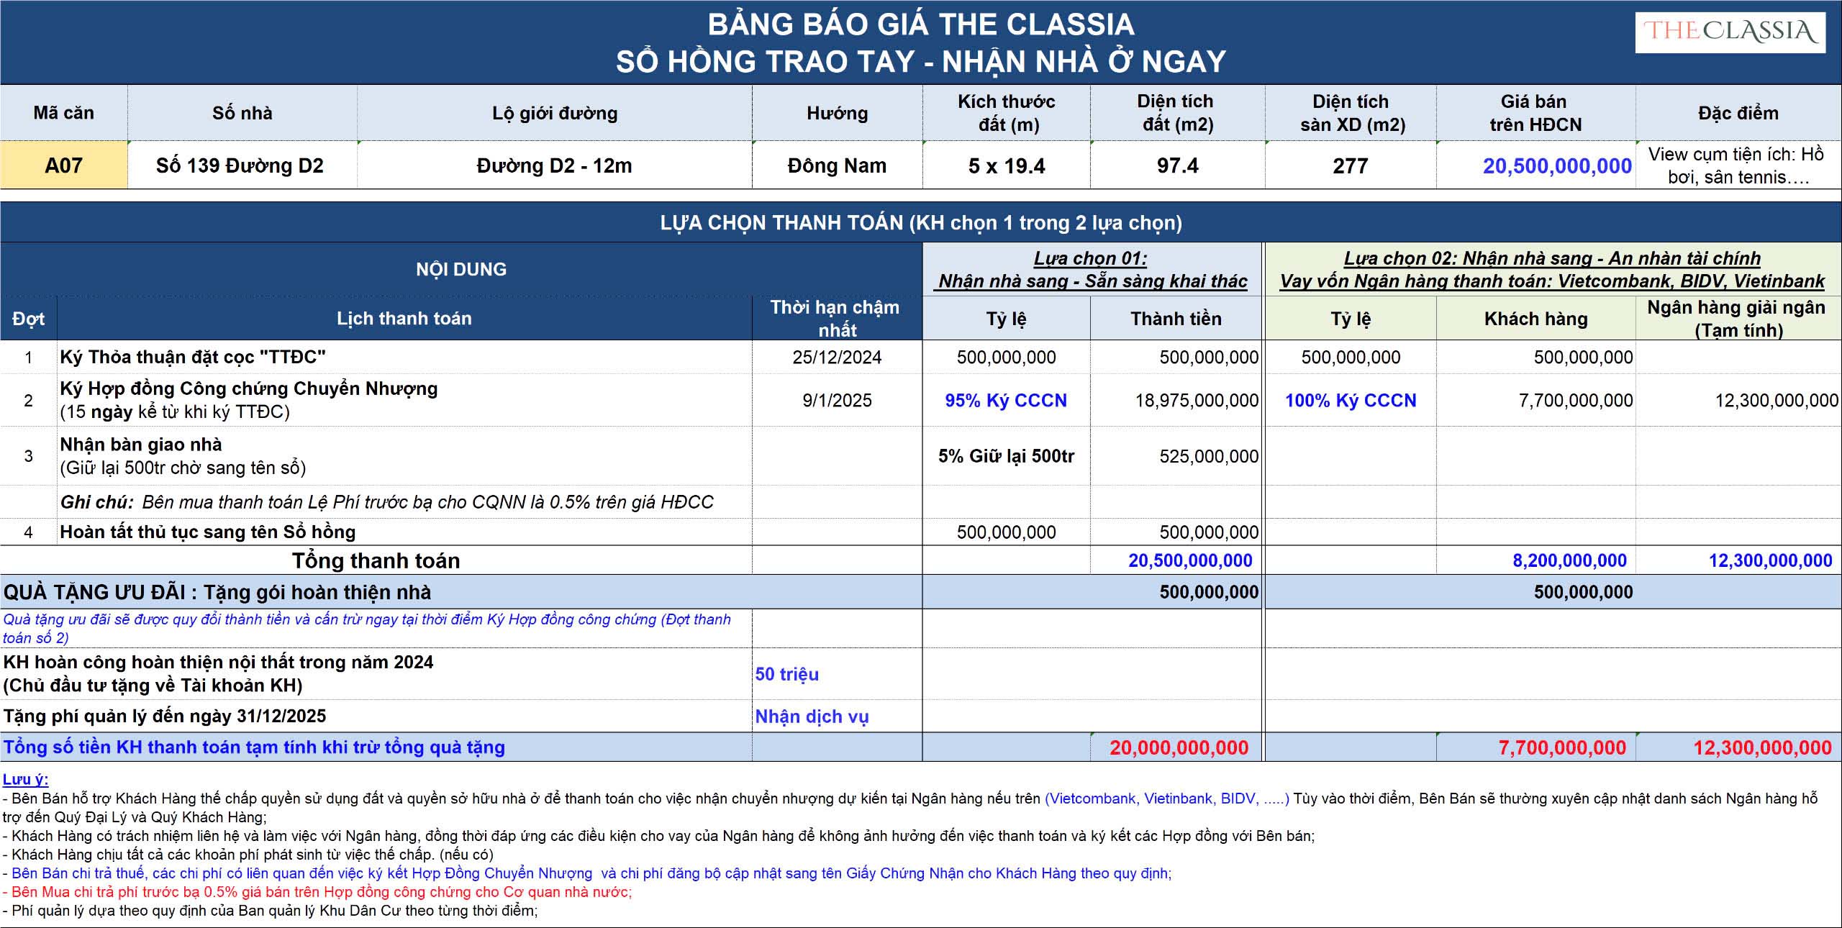
Task: Select the 50 triệu gift value
Action: [786, 674]
